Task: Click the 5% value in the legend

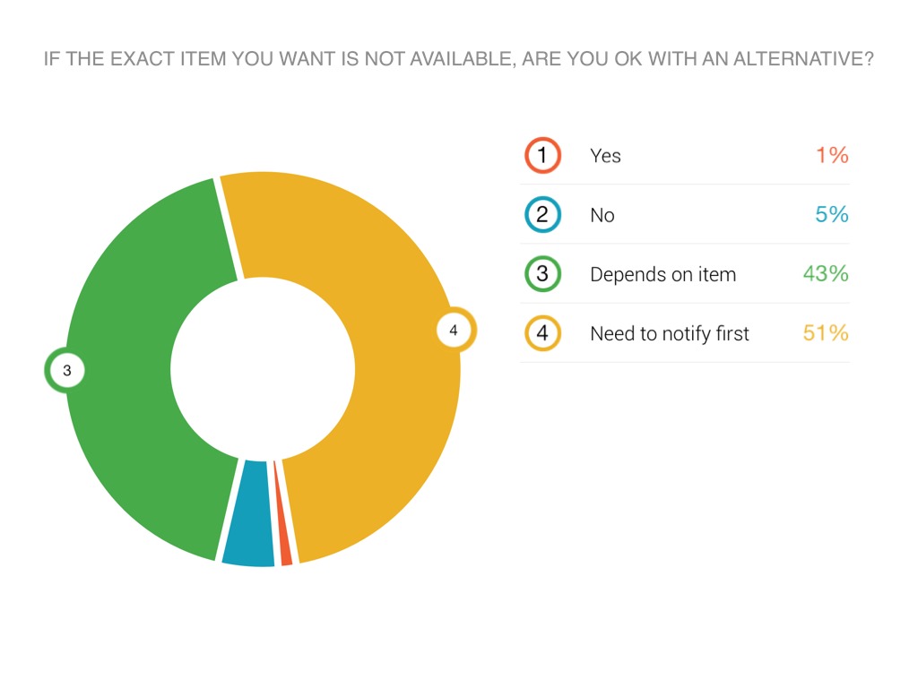Action: [x=831, y=215]
